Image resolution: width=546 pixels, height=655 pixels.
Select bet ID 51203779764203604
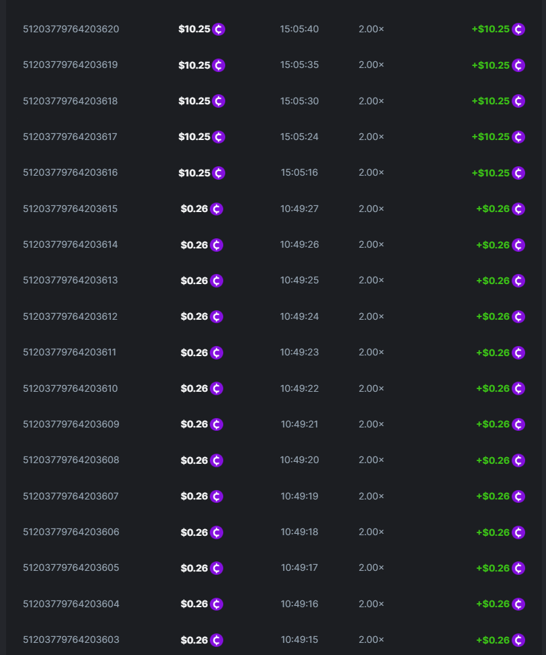[x=71, y=604]
